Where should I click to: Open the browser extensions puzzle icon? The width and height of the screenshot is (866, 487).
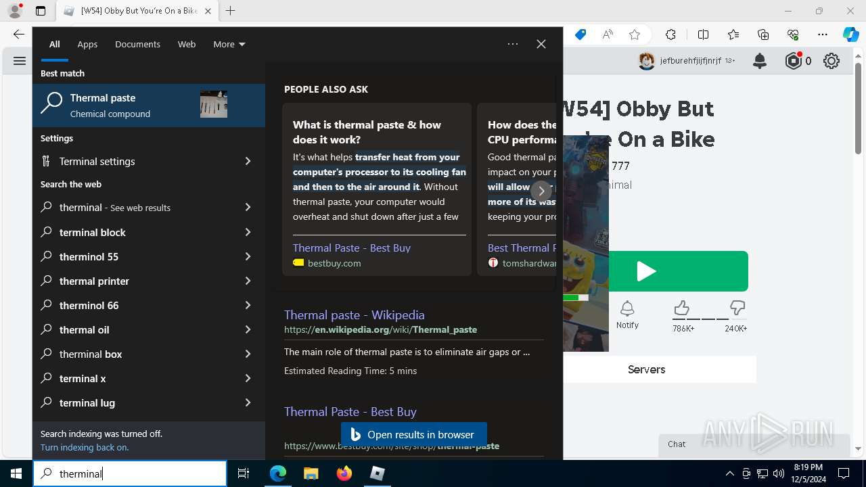coord(670,34)
